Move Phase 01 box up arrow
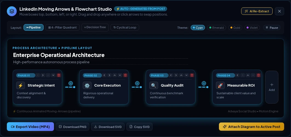Screen dimensions: 291x137 (x=48, y=75)
